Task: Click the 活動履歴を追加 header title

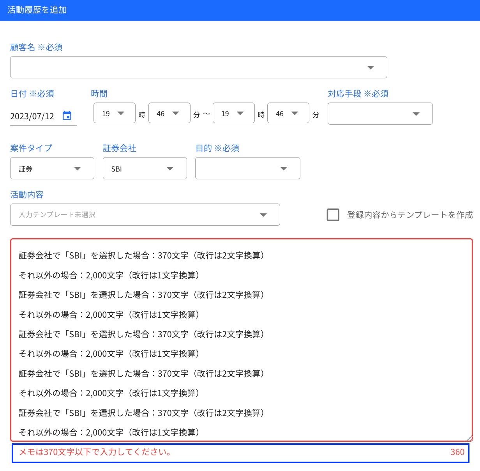Action: [x=37, y=10]
